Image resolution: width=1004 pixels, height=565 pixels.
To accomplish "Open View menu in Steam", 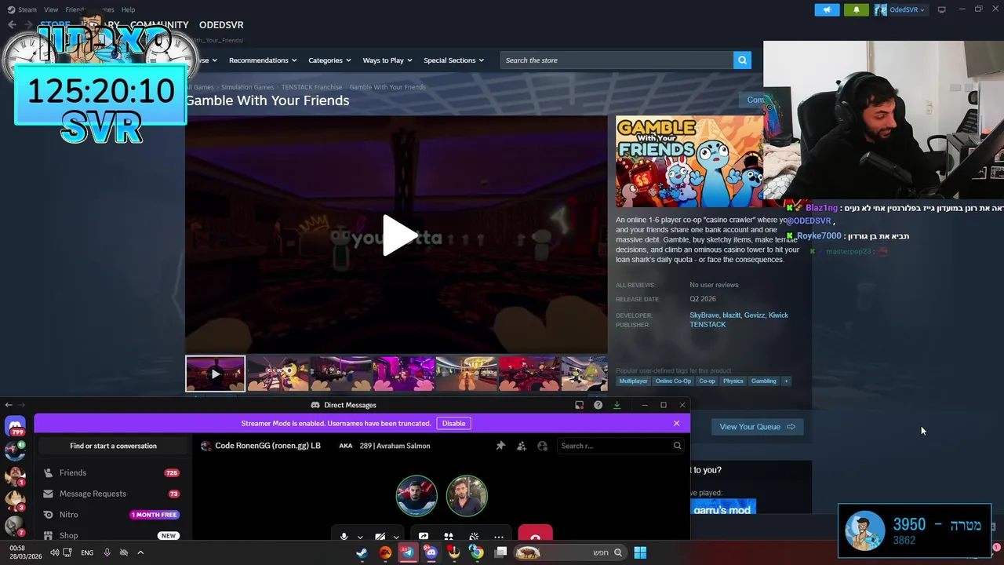I will tap(51, 9).
